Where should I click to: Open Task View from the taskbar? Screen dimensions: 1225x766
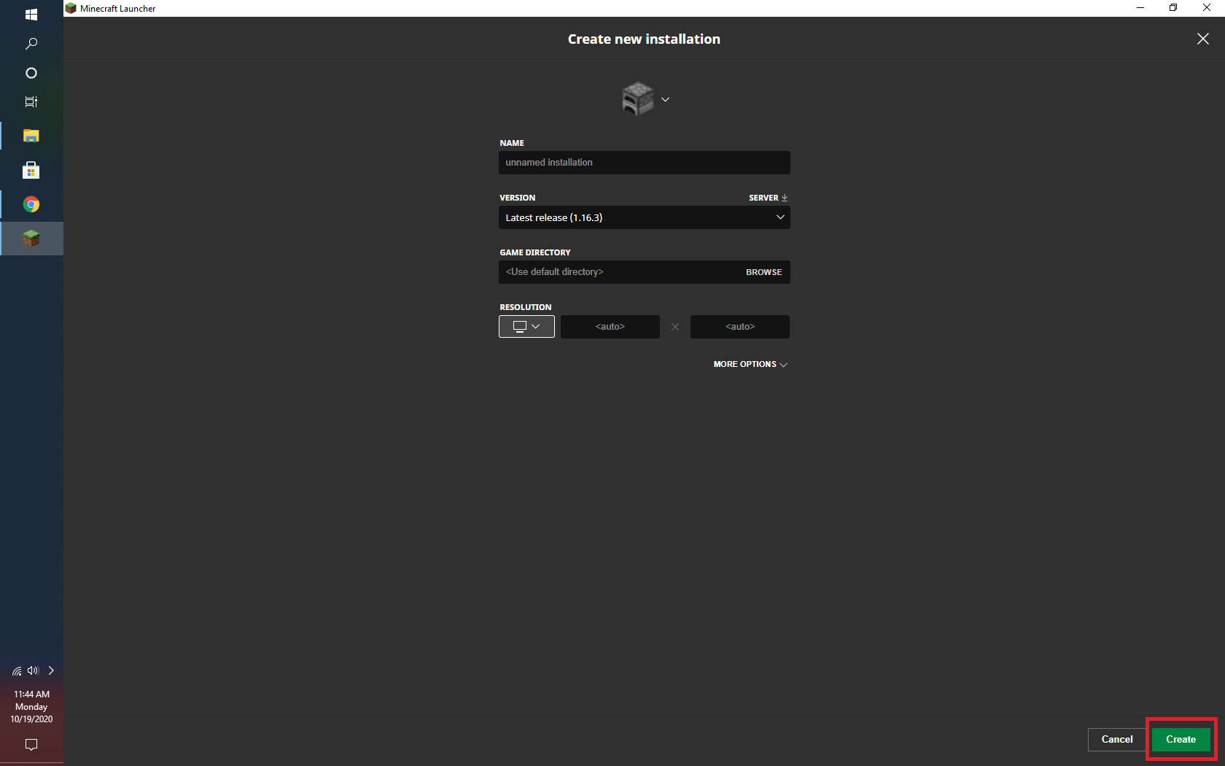[x=31, y=102]
